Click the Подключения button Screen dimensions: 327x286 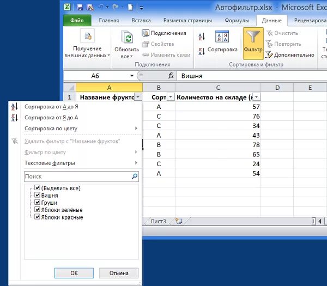pos(164,33)
